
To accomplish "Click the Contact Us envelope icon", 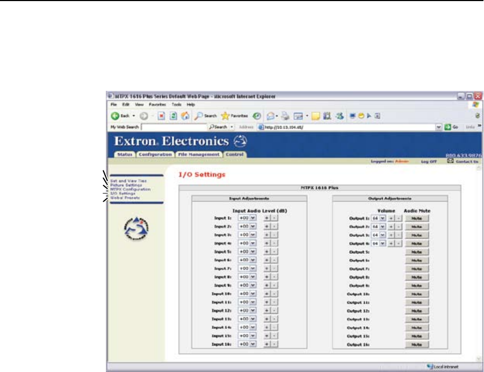I will click(451, 161).
